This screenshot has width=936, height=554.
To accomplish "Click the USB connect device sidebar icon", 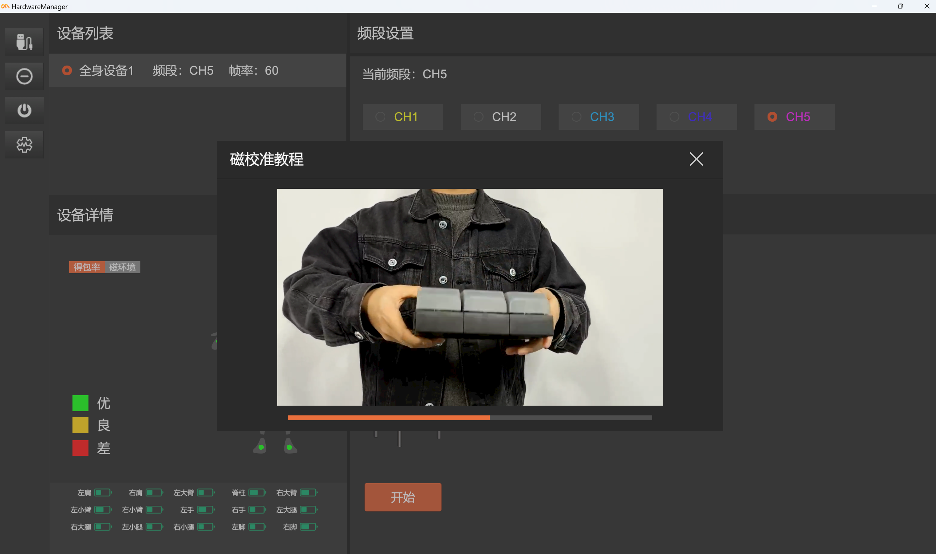I will 24,42.
